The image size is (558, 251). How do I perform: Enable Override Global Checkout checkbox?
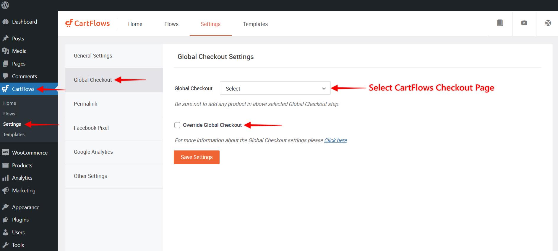pos(177,125)
